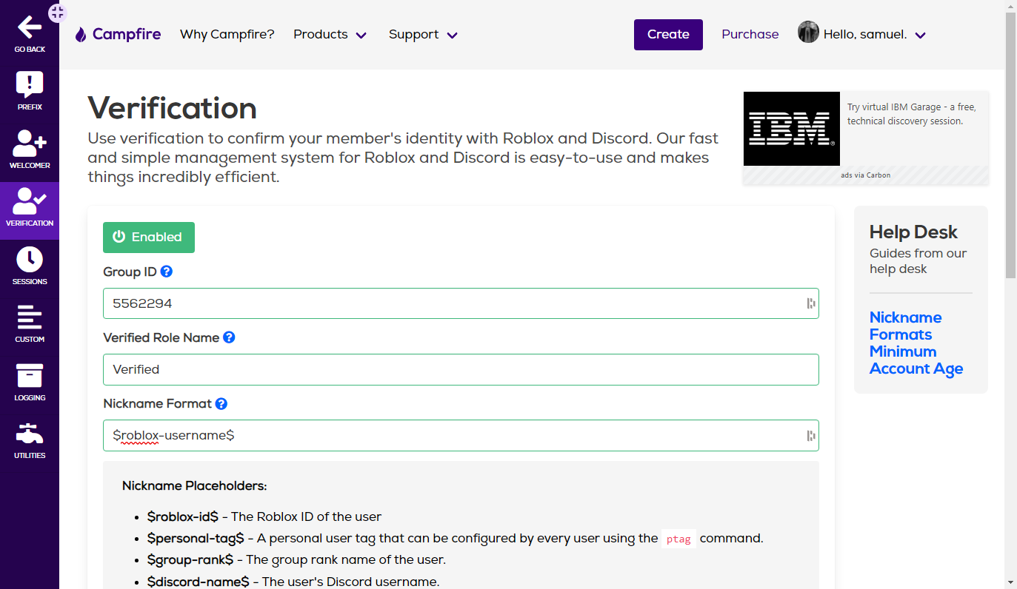Click the Nickname Format help icon
The height and width of the screenshot is (589, 1017).
coord(221,404)
